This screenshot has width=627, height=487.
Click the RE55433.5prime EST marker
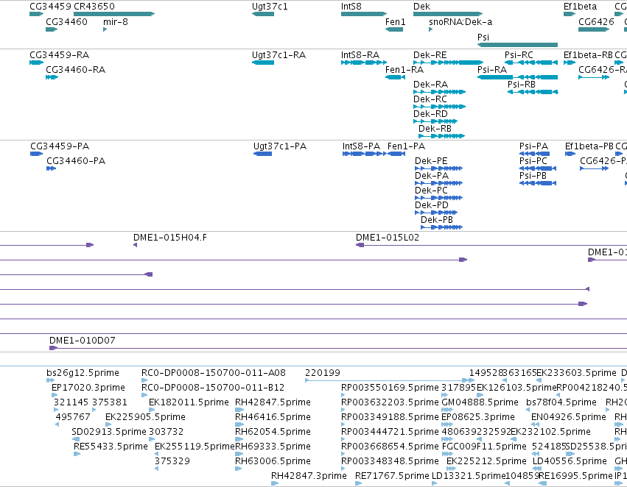(x=77, y=455)
